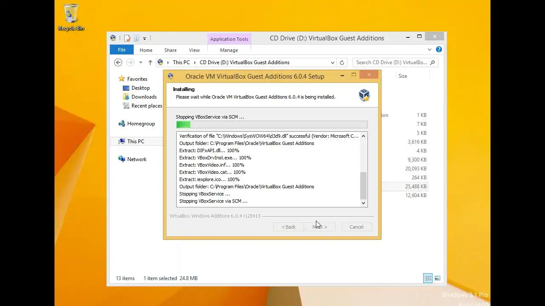Image resolution: width=545 pixels, height=306 pixels.
Task: Minimize the Guest Additions Setup dialog
Action: [x=342, y=76]
